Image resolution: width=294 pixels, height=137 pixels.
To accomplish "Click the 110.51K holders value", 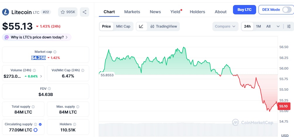I will (x=68, y=130).
